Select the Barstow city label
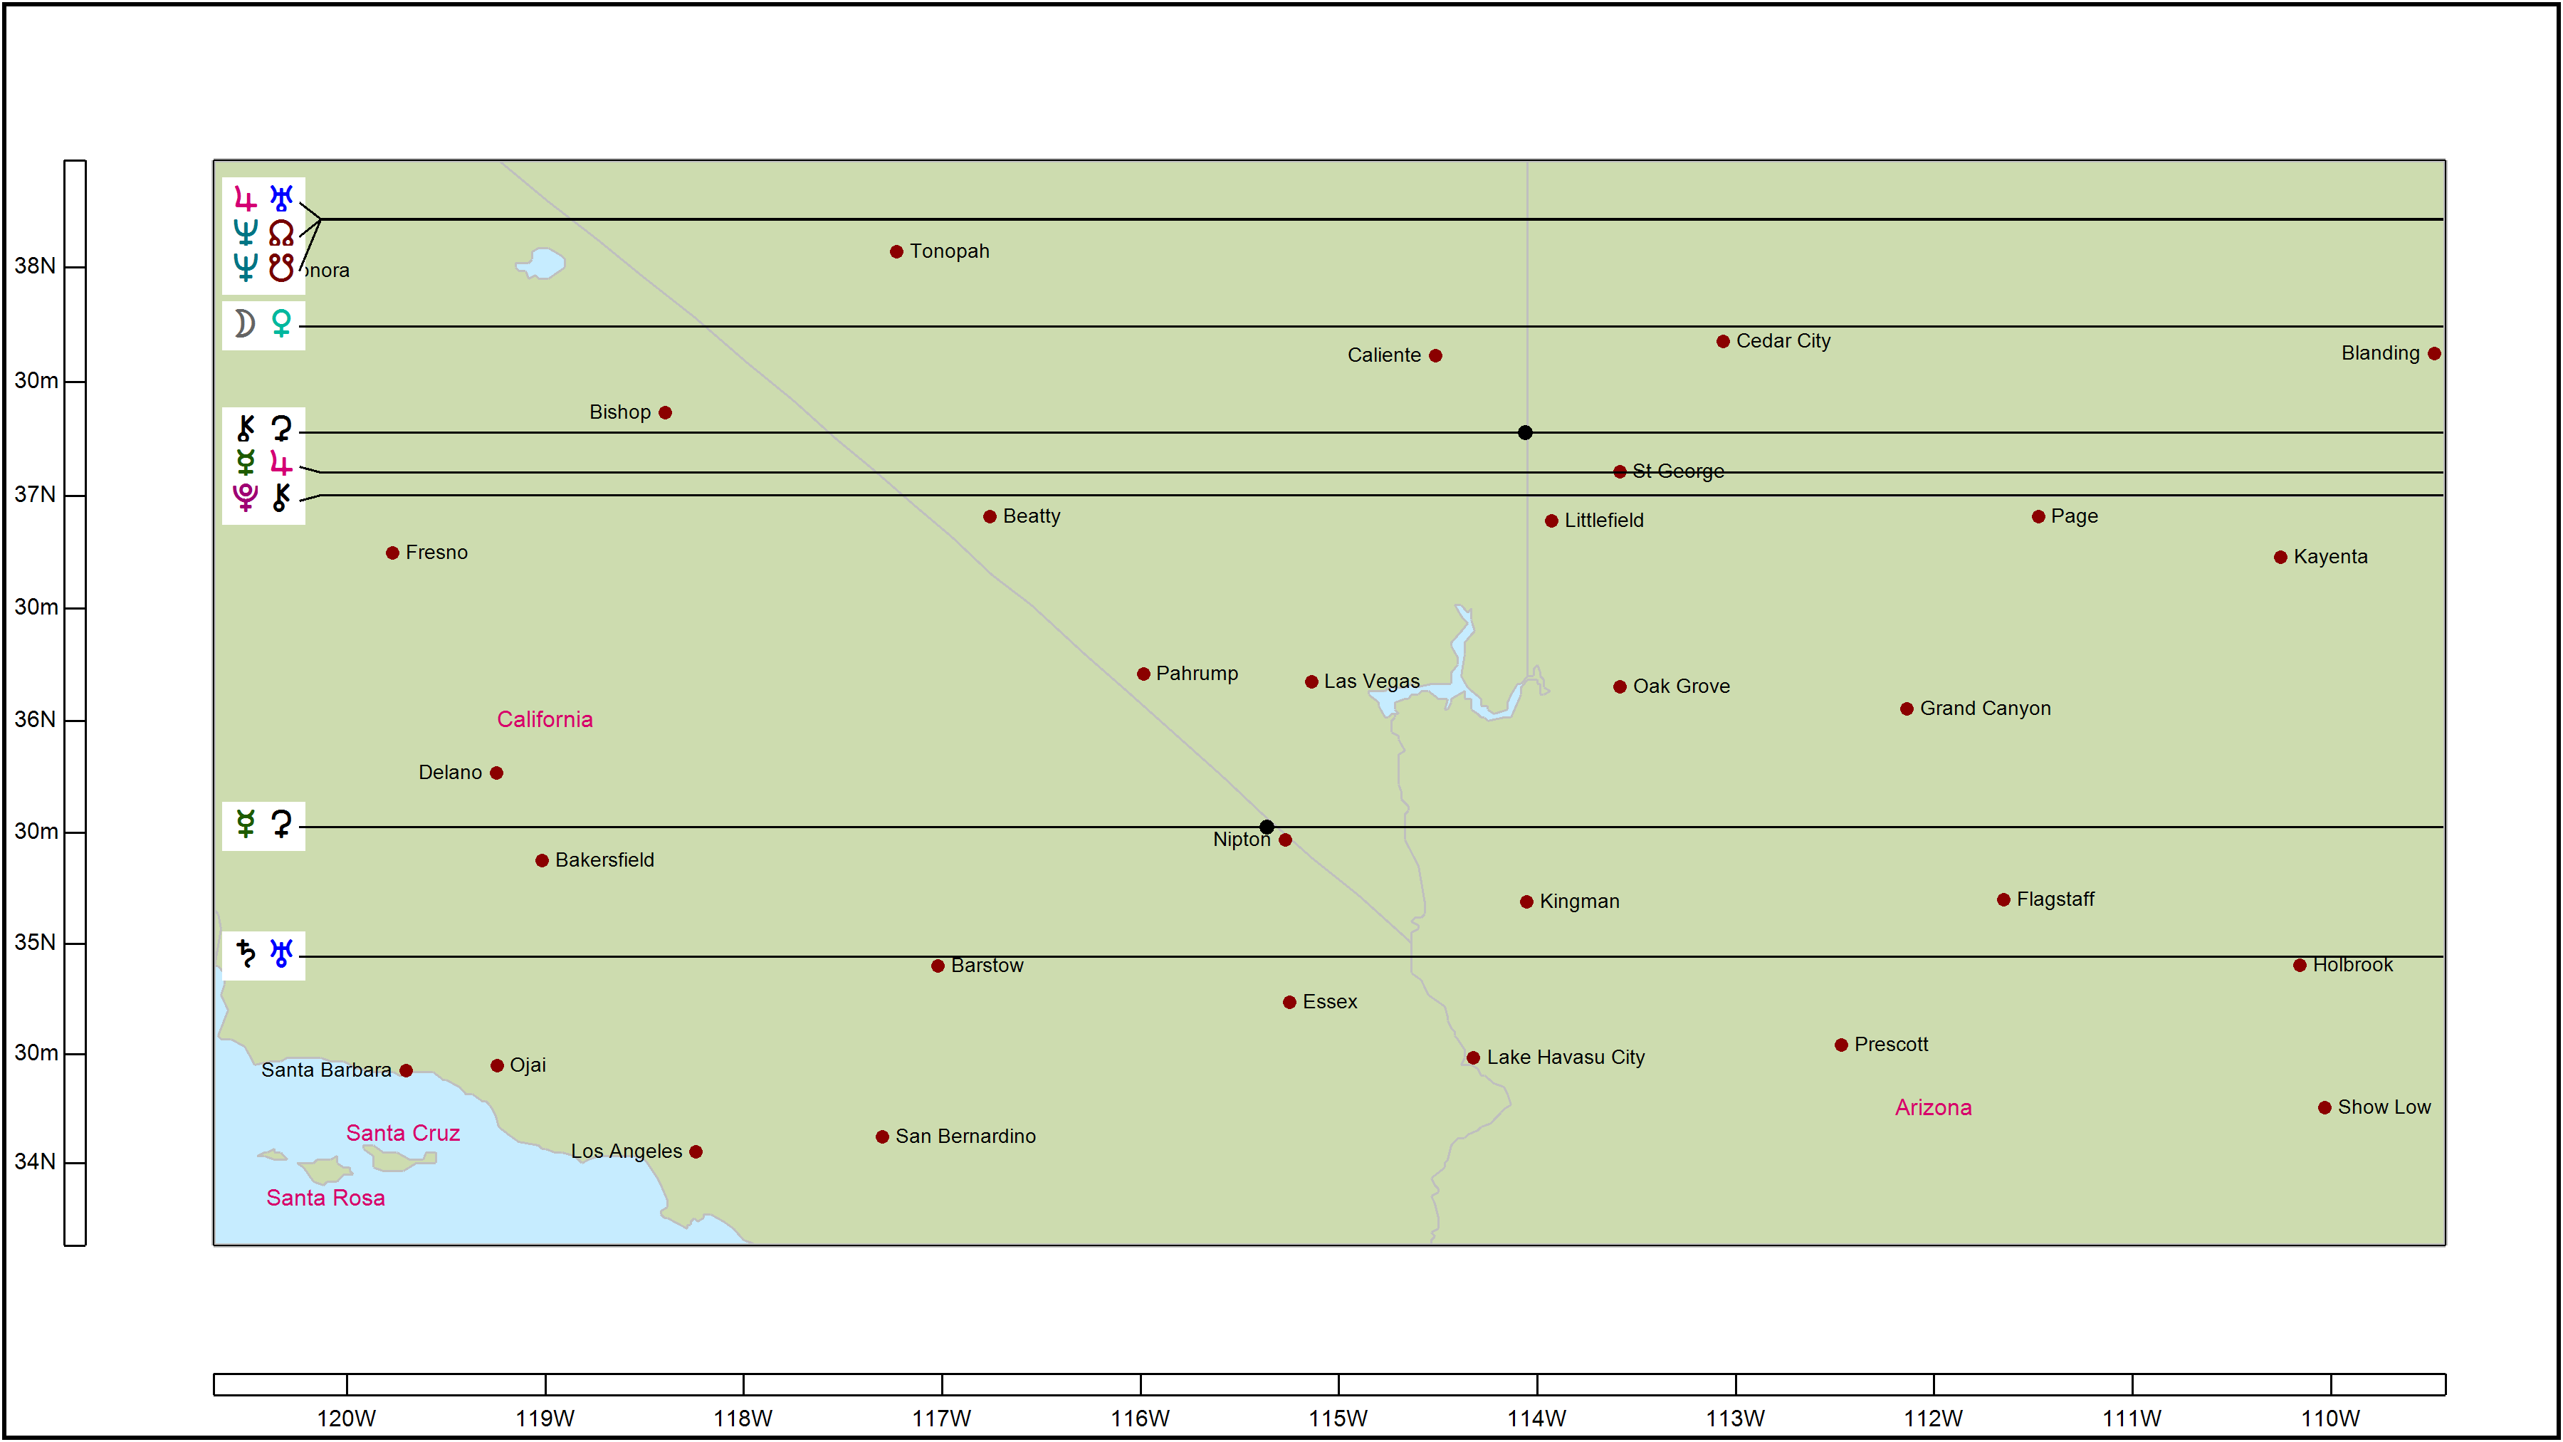The width and height of the screenshot is (2563, 1442). point(987,966)
